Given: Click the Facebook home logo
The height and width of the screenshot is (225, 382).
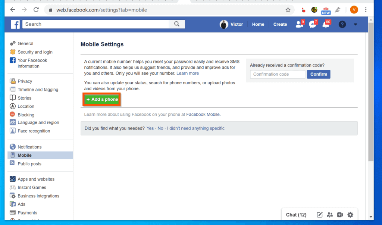Looking at the screenshot, I should 15,24.
